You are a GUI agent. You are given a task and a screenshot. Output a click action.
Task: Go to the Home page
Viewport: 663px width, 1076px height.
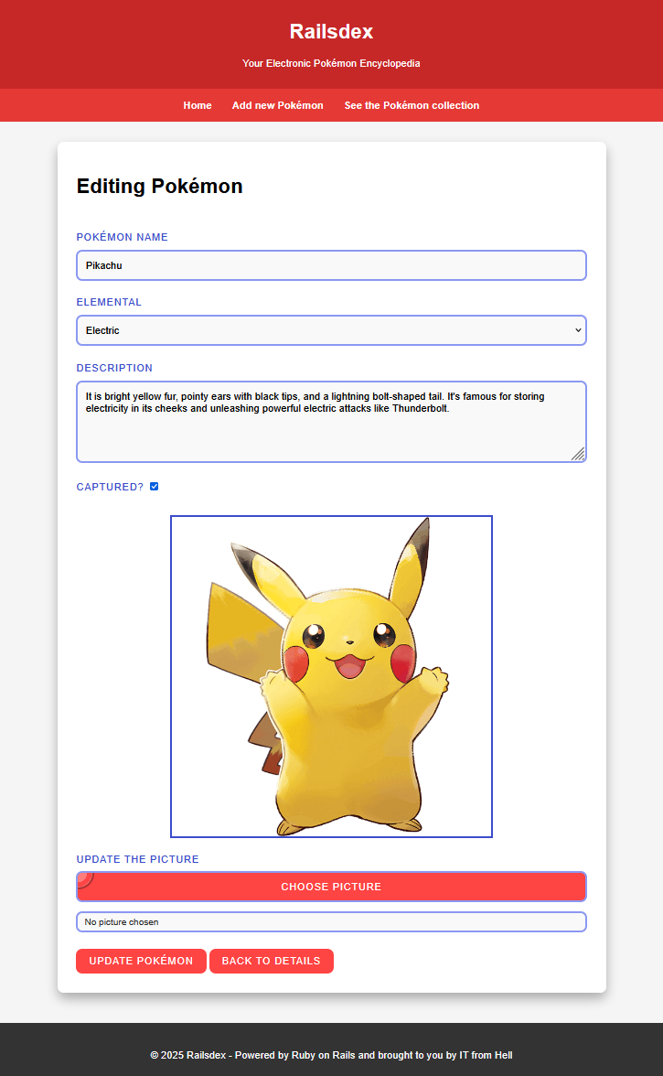198,105
